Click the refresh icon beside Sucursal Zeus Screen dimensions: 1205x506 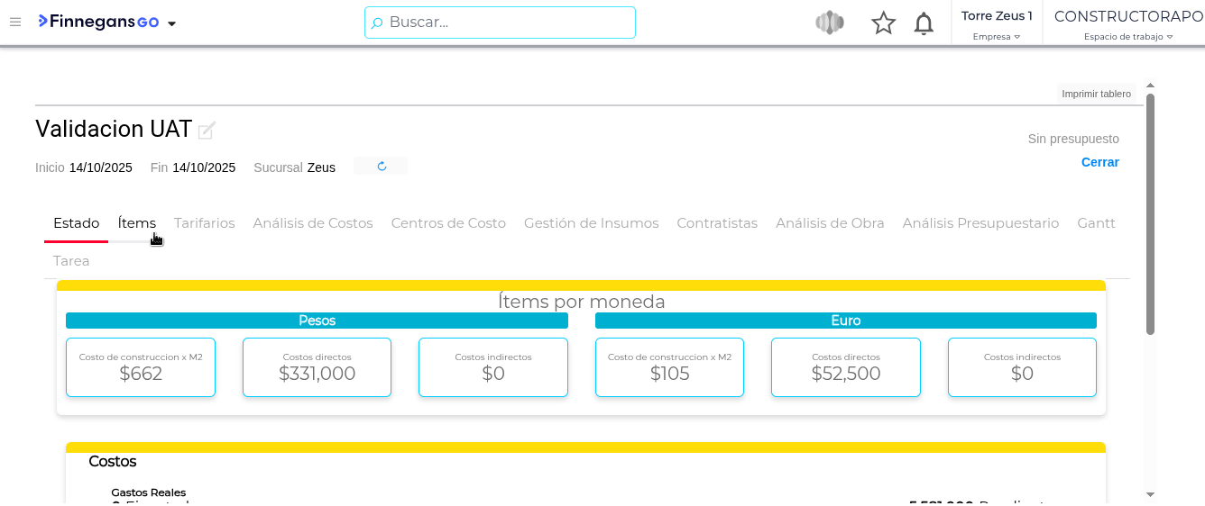coord(382,167)
